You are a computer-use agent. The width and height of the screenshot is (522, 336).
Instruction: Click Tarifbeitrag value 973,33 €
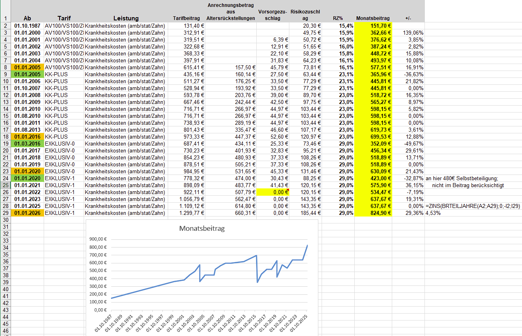186,137
